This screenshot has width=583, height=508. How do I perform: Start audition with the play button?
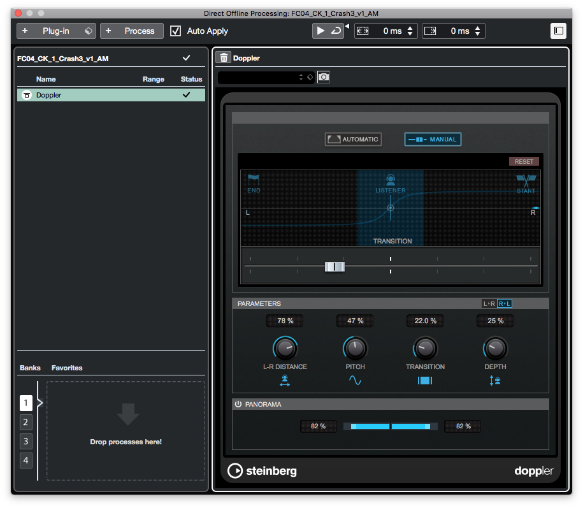(320, 31)
